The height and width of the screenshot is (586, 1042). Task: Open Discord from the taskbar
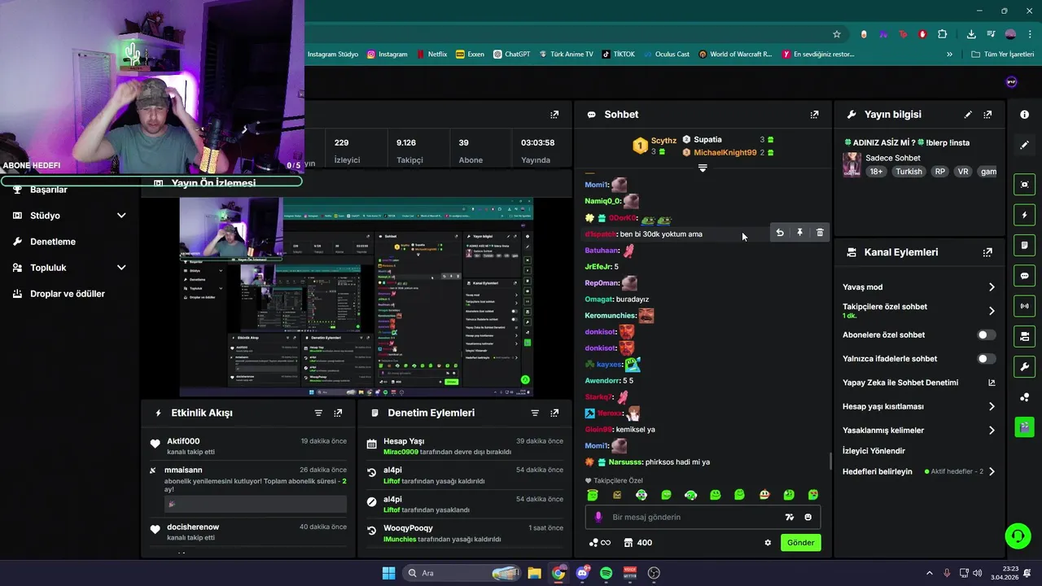coord(582,573)
